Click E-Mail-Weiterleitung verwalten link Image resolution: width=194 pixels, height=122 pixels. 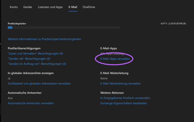pos(120,84)
